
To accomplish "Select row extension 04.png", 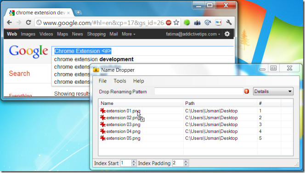I will coord(196,131).
